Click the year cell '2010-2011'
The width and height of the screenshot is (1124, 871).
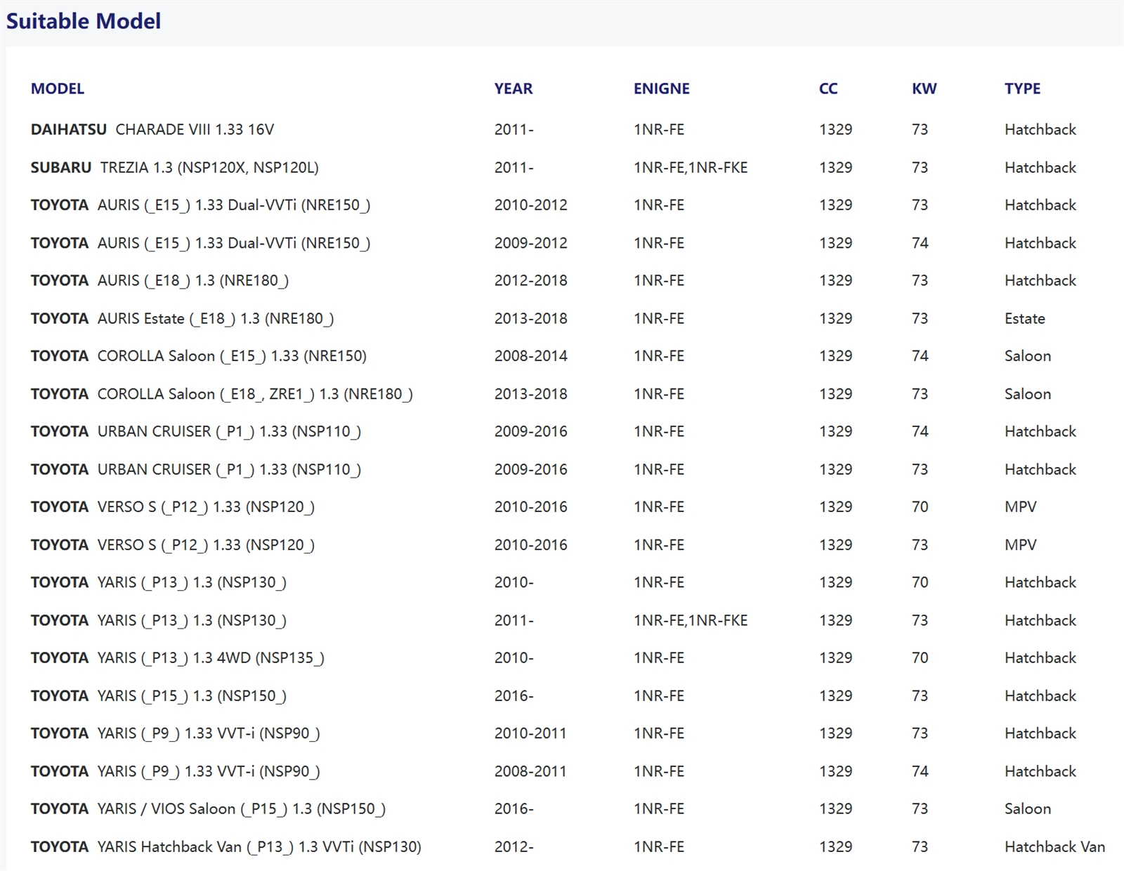530,733
